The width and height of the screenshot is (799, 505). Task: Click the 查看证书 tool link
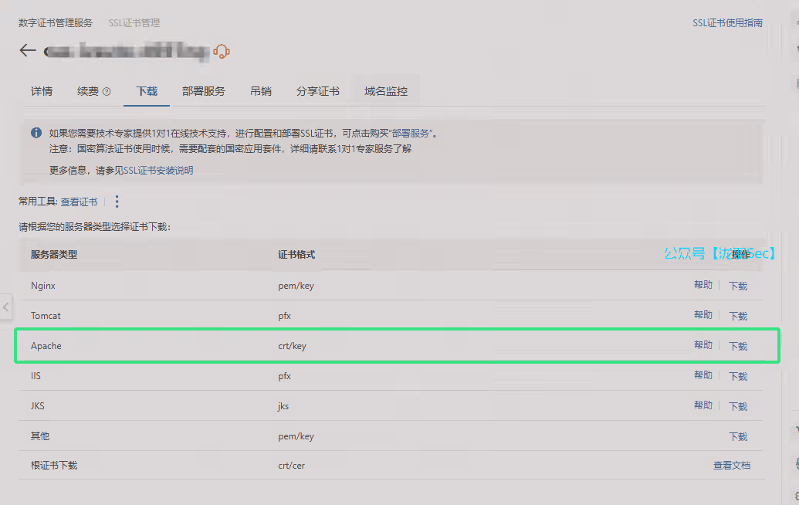[79, 202]
